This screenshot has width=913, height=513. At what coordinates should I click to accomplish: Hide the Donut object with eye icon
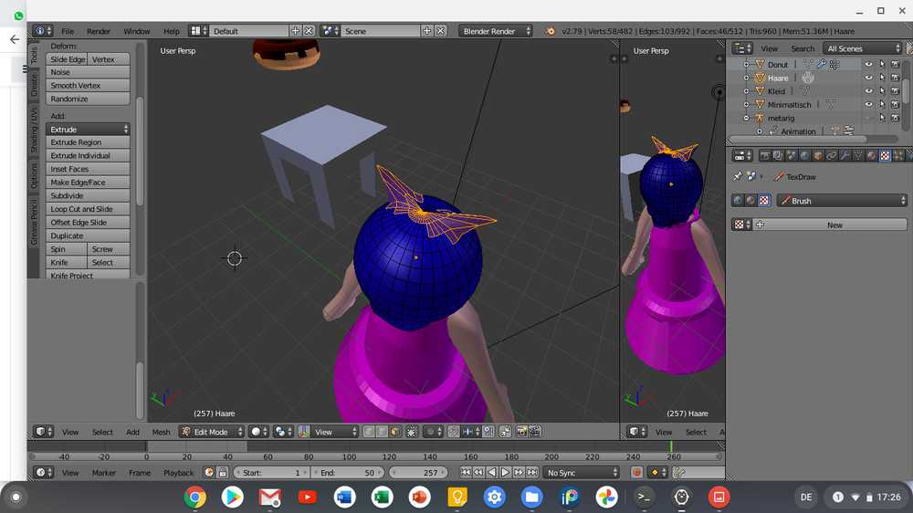click(868, 65)
